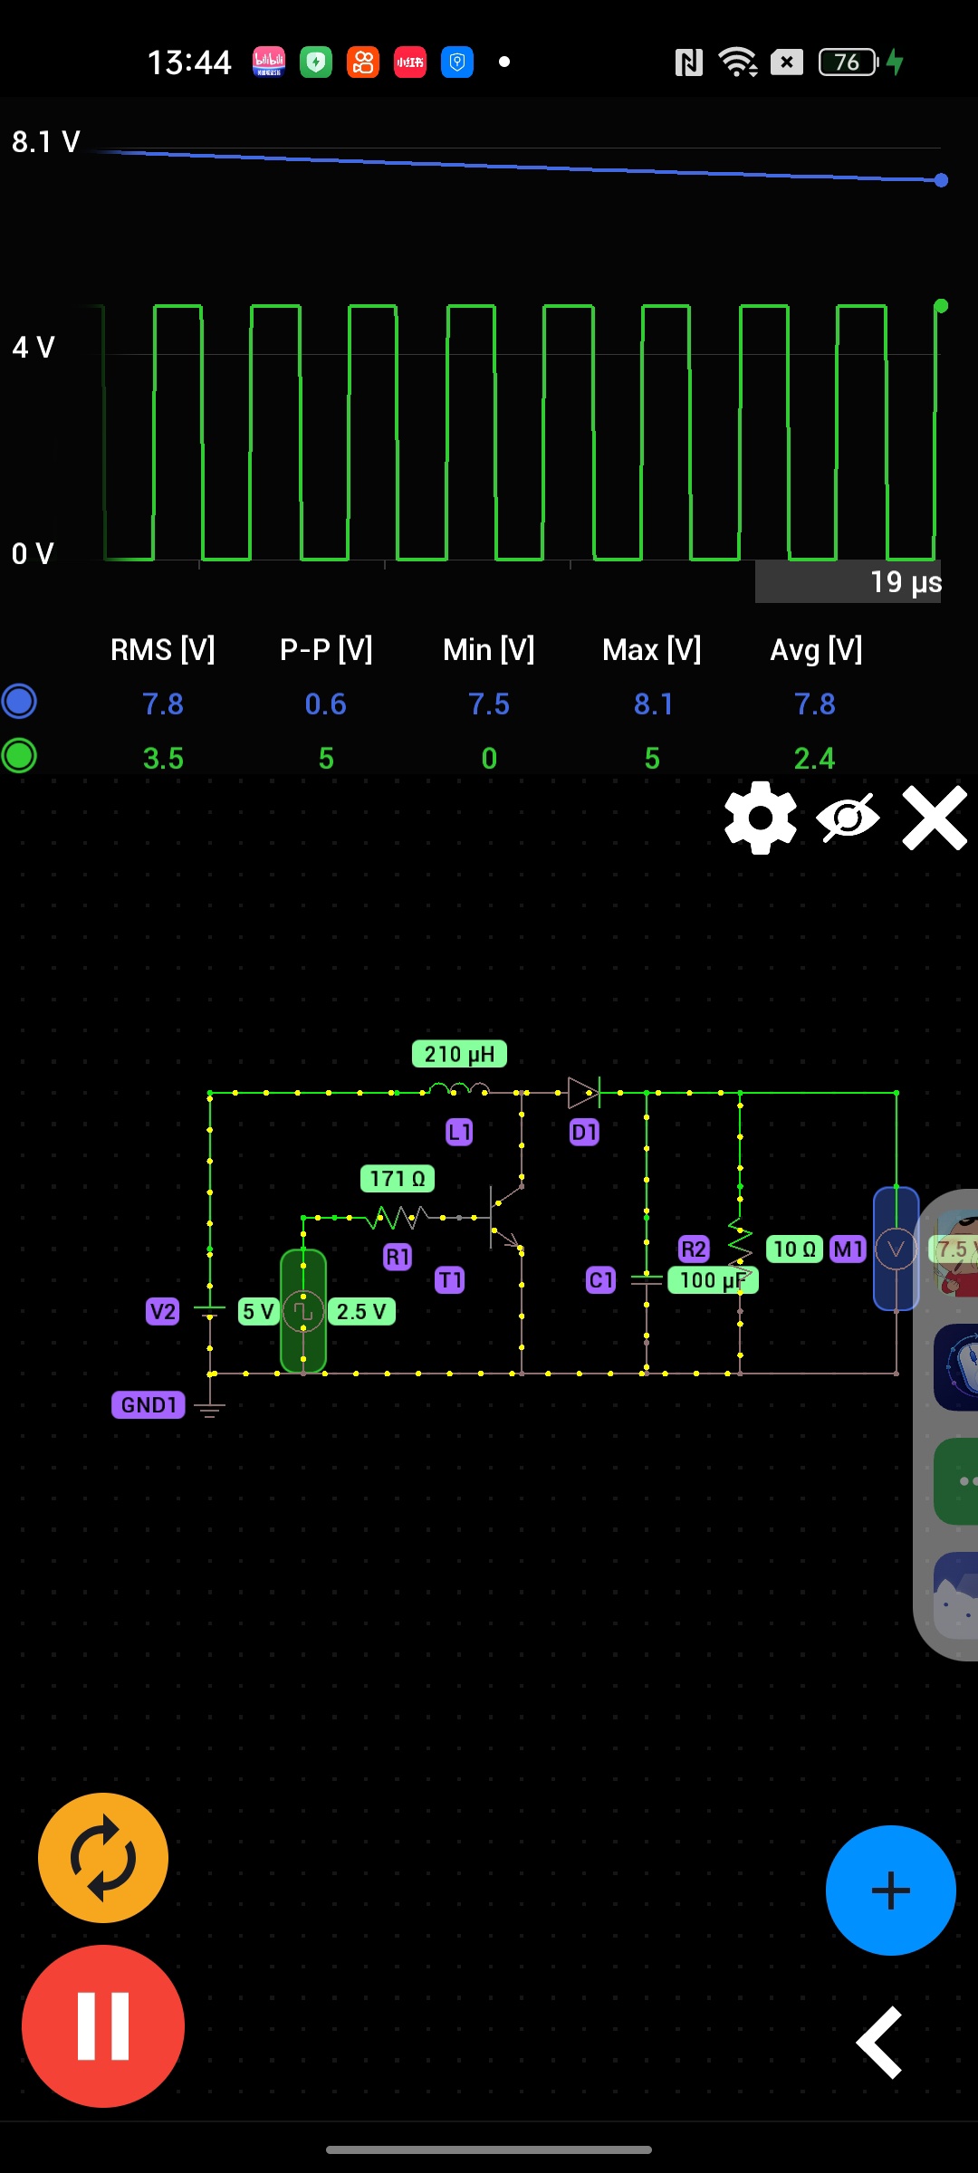Select the V2 component label
Viewport: 978px width, 2173px height.
pos(163,1311)
